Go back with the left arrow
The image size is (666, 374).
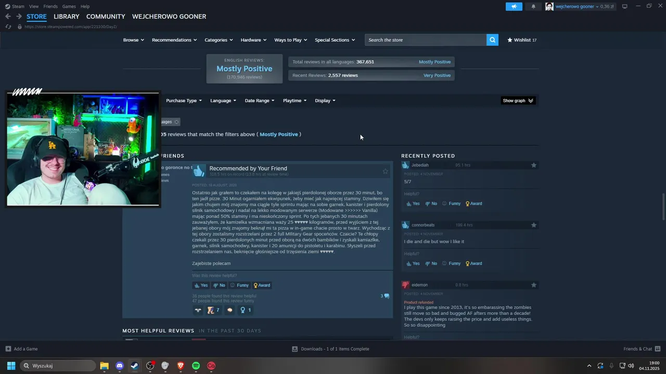coord(8,17)
